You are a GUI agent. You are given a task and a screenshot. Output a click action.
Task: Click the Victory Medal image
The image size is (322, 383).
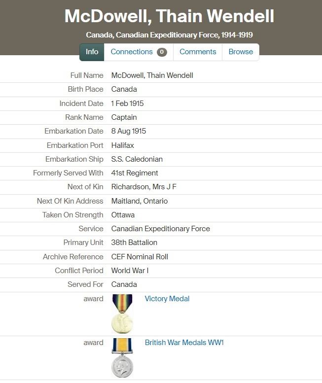(x=122, y=313)
